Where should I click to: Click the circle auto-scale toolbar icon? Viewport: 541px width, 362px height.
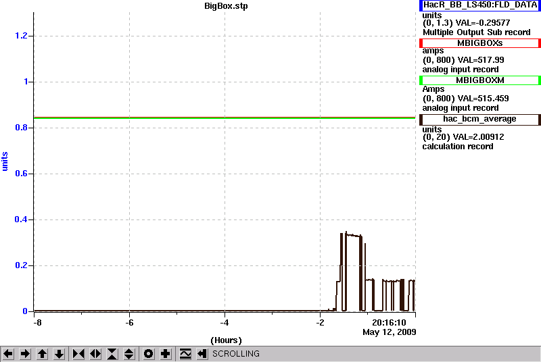pos(148,354)
